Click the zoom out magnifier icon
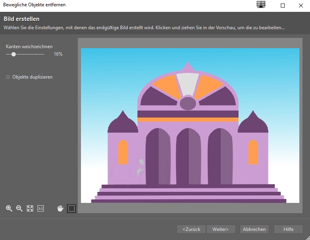Viewport: 310px width, 240px height. [19, 208]
